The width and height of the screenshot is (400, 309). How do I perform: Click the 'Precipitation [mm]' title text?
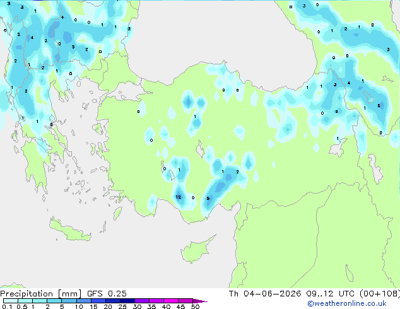pyautogui.click(x=40, y=294)
